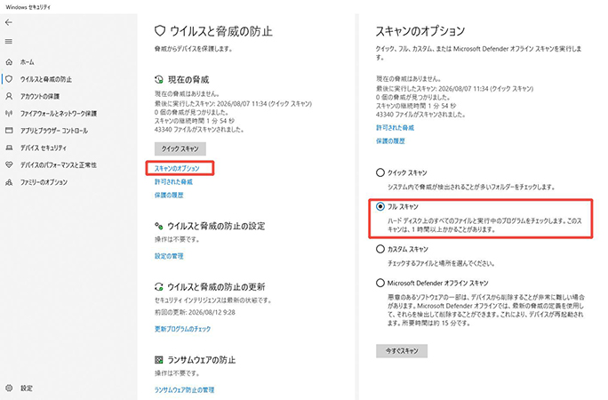This screenshot has width=608, height=400.
Task: Open 許可された脅威 link in the right pane
Action: click(x=395, y=127)
